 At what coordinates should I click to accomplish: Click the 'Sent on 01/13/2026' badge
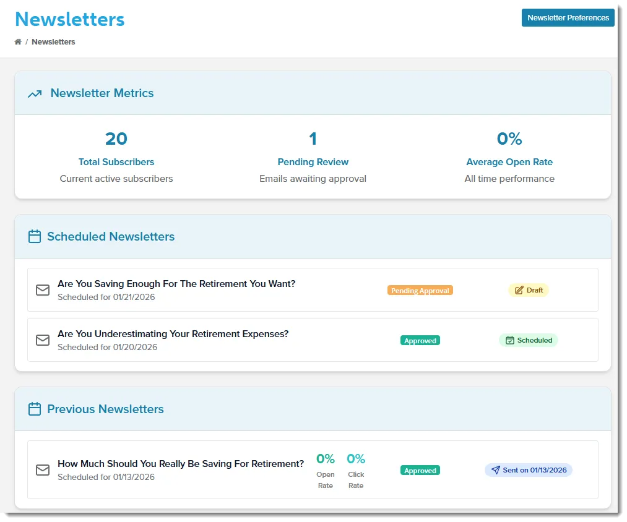pos(528,470)
